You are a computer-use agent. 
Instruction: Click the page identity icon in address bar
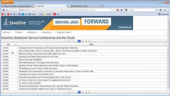coord(12,10)
